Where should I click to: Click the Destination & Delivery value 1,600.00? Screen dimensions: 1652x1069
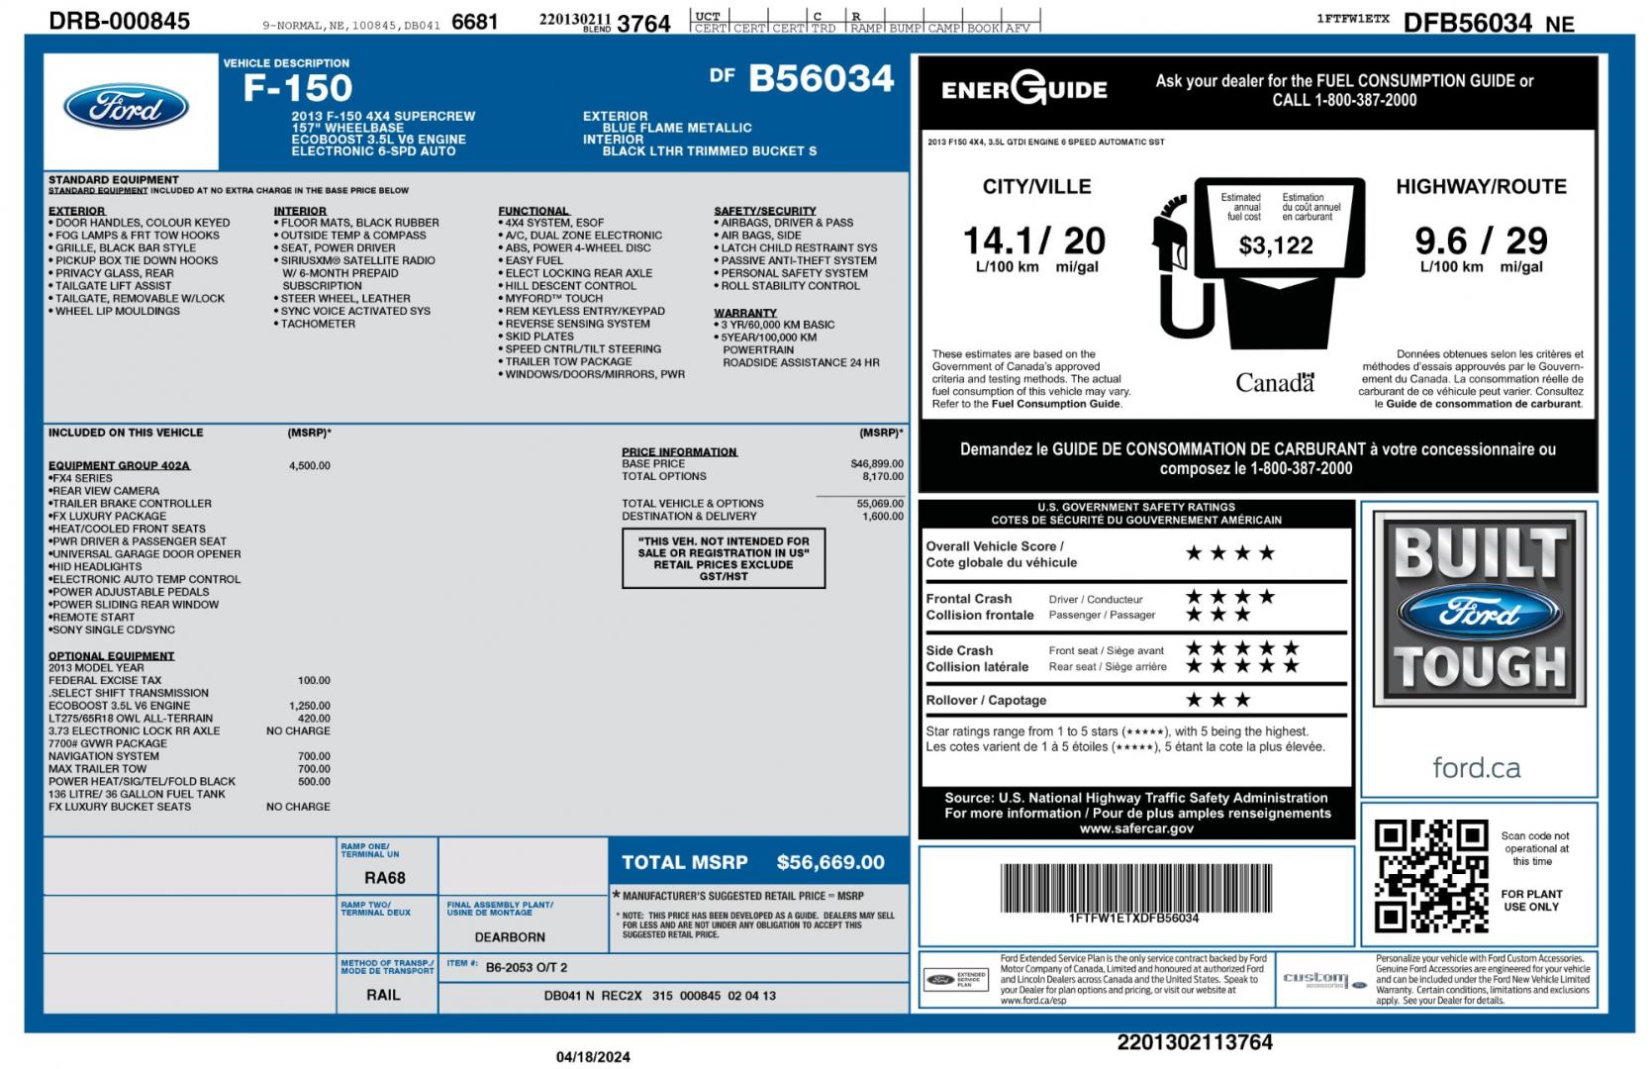tap(882, 516)
